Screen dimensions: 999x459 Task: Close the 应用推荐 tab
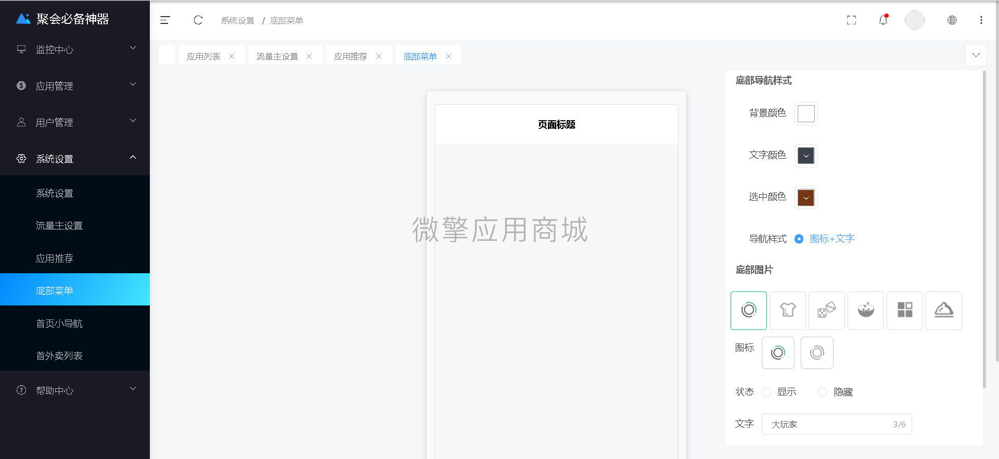pos(379,56)
